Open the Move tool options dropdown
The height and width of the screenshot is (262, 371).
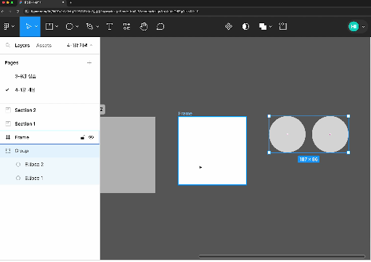36,26
